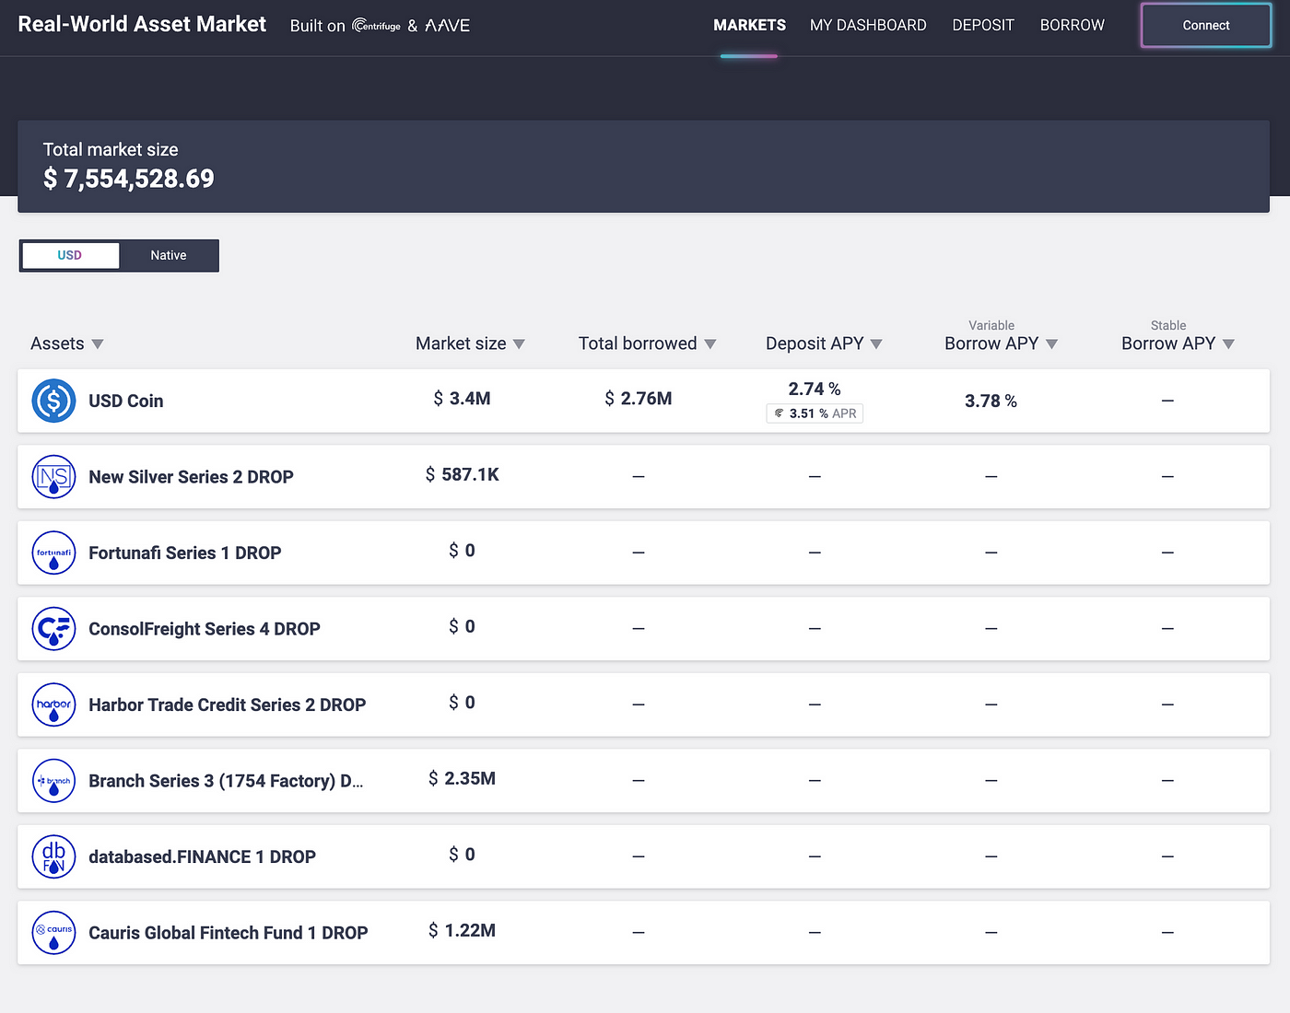Viewport: 1290px width, 1013px height.
Task: Sort table by Market size arrow
Action: click(x=519, y=343)
